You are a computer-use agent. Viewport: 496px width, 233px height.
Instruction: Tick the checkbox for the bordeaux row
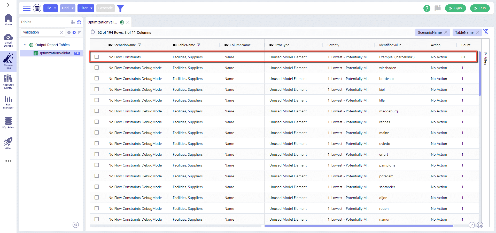[x=97, y=78]
